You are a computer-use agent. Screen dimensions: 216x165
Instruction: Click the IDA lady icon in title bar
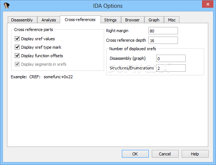pyautogui.click(x=7, y=6)
